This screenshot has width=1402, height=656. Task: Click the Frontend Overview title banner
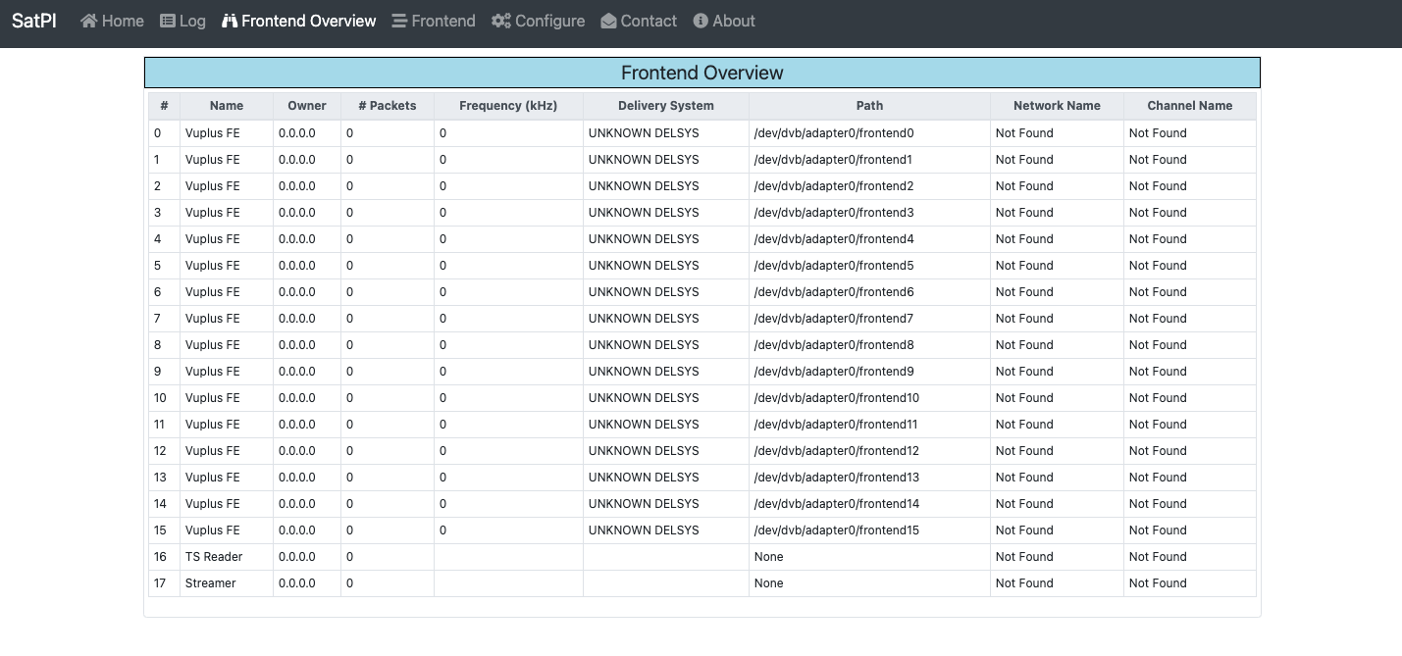tap(702, 74)
